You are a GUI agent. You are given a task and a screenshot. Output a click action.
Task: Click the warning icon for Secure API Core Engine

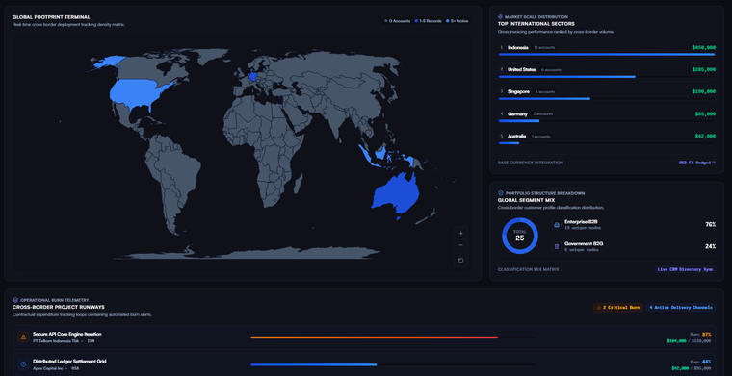click(x=23, y=338)
